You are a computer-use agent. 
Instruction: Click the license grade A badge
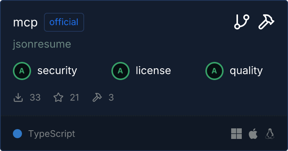(x=121, y=71)
